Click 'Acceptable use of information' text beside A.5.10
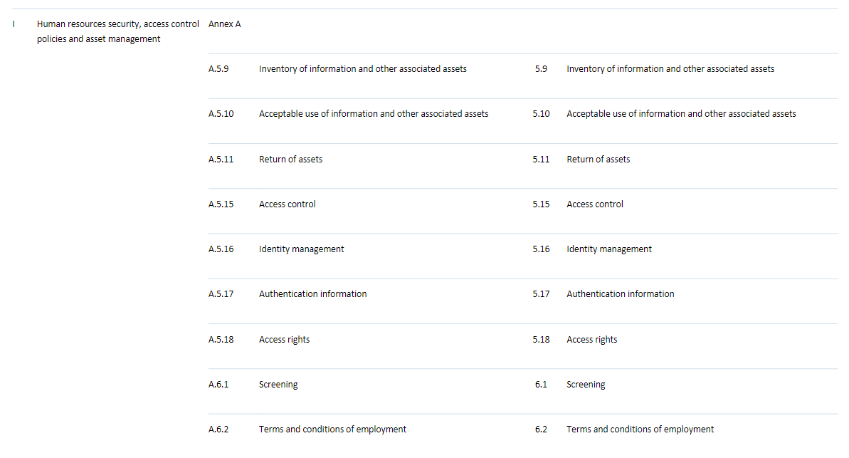 pos(374,114)
